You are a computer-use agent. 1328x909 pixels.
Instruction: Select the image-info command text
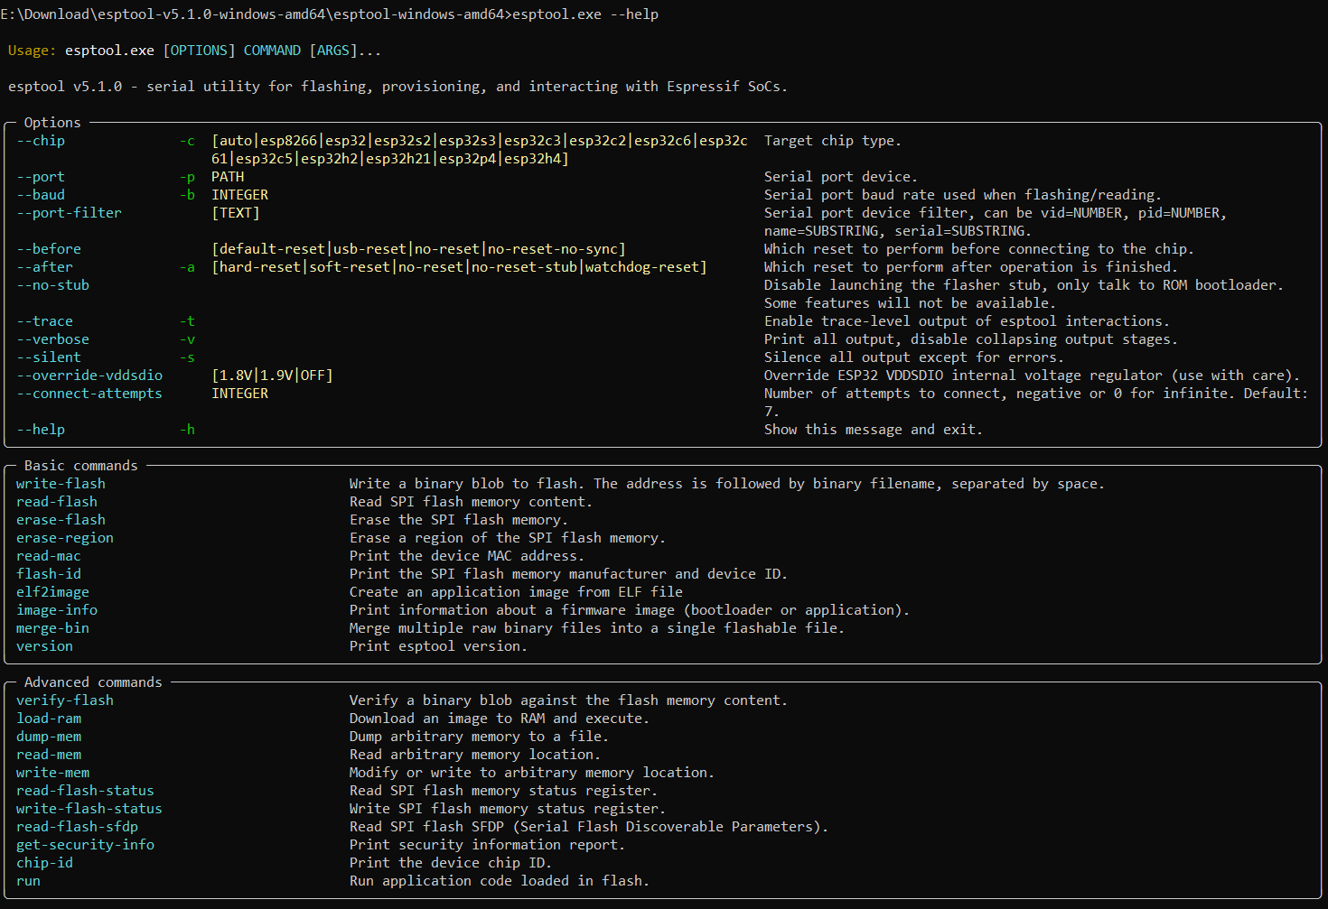click(56, 610)
